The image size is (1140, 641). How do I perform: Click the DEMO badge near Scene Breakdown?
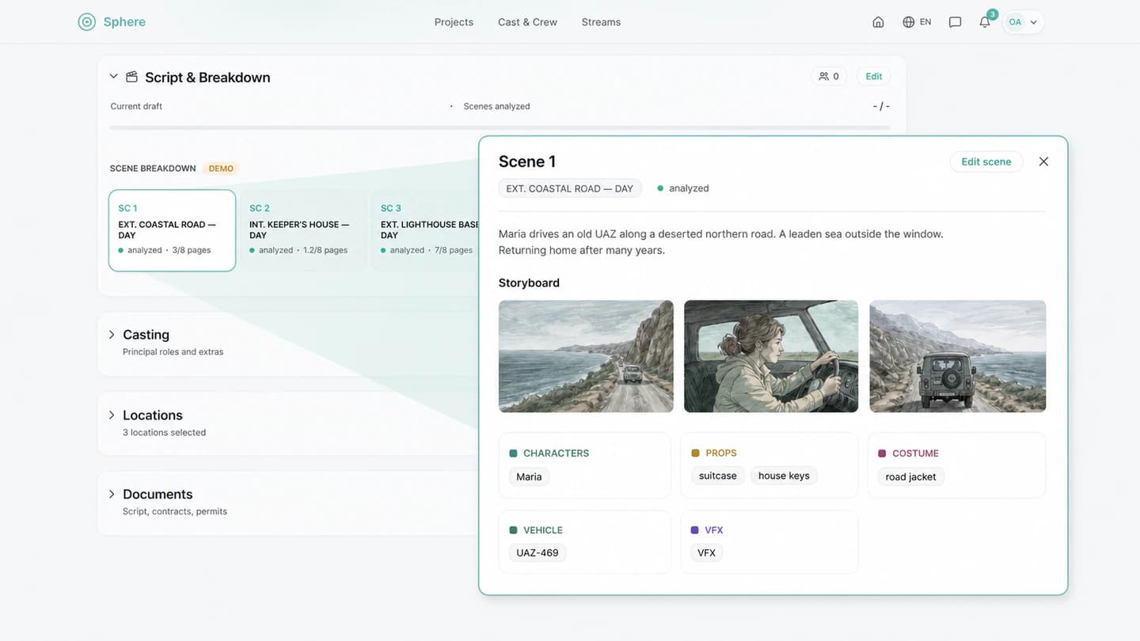221,169
